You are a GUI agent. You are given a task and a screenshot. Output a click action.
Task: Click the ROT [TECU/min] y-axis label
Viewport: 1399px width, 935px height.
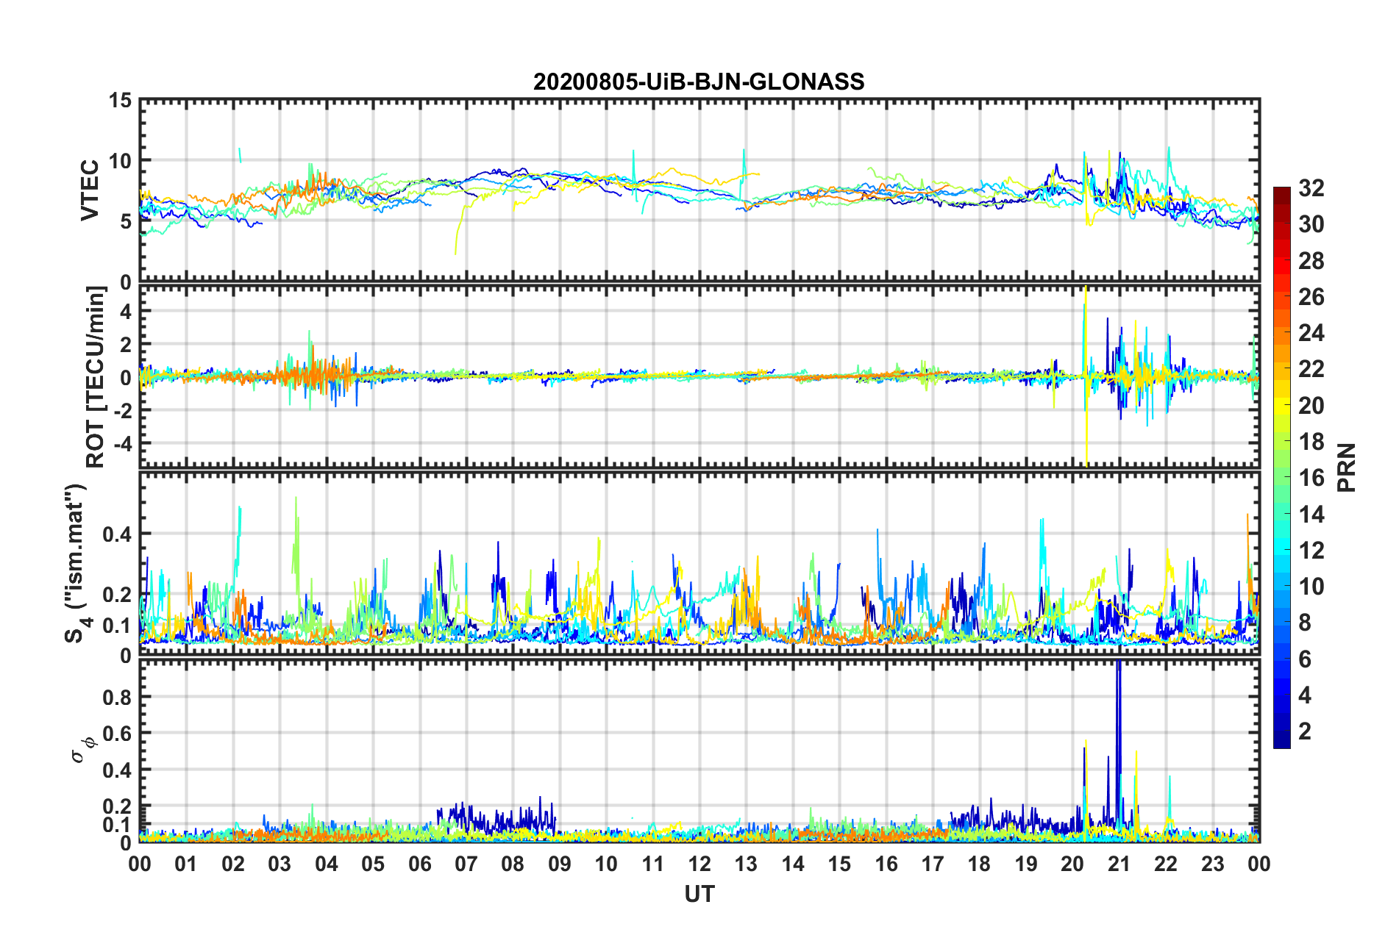[95, 377]
